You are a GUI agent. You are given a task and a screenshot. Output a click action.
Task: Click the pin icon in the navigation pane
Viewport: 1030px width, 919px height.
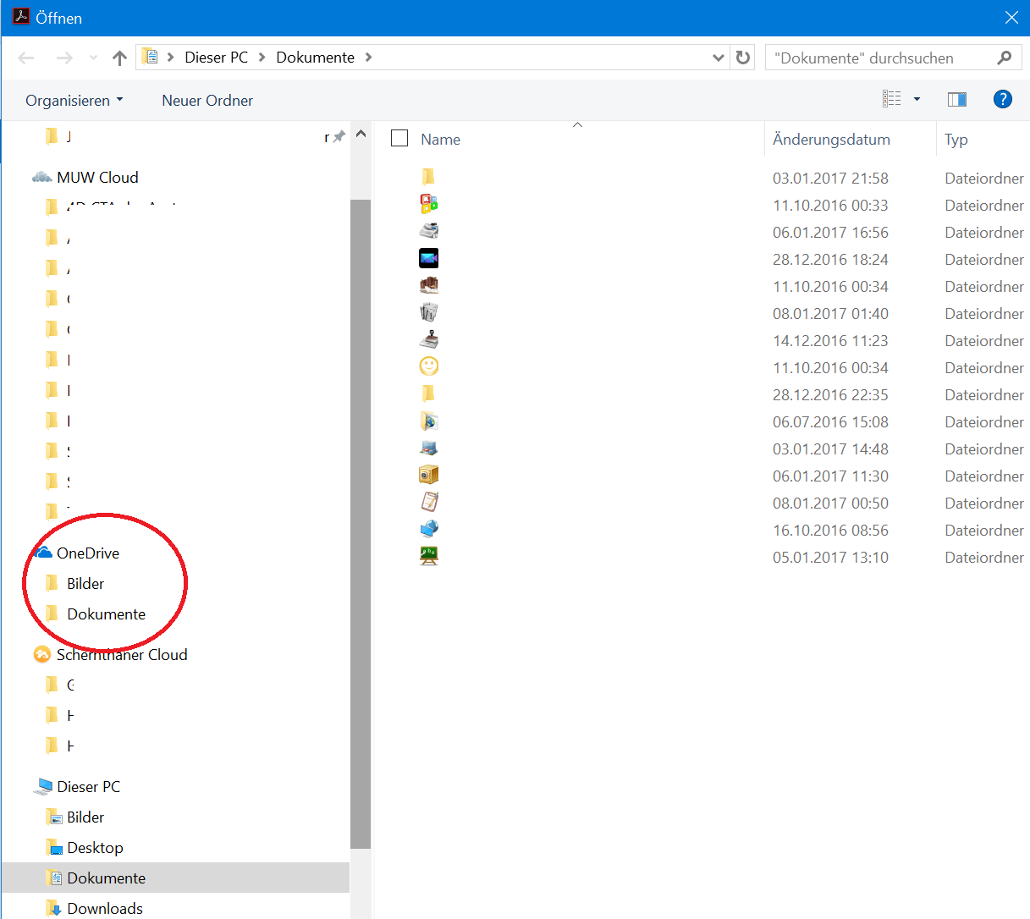point(337,135)
